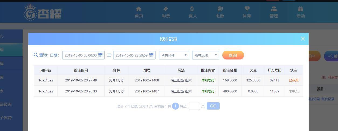Click the orange 查询 button
338x131 pixels.
pos(233,55)
